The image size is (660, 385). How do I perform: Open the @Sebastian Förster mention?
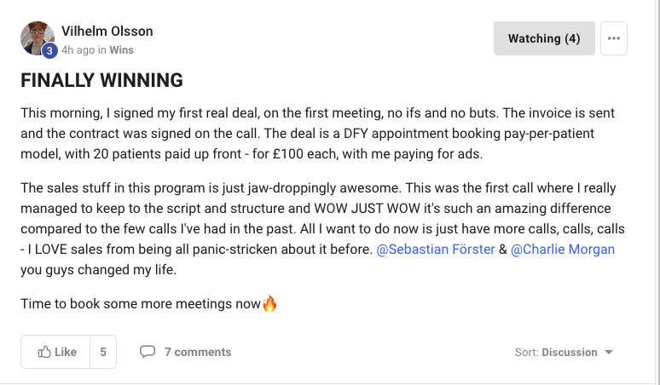click(436, 250)
